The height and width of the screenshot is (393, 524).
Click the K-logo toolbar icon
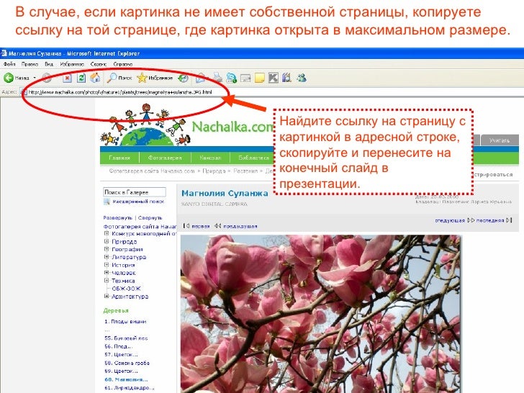(x=274, y=78)
